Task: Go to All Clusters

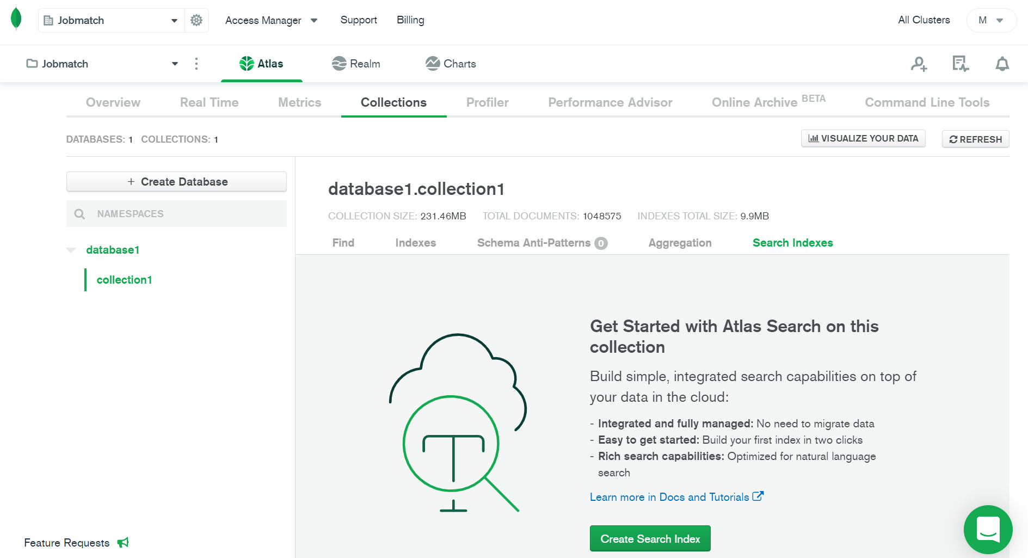Action: click(924, 20)
